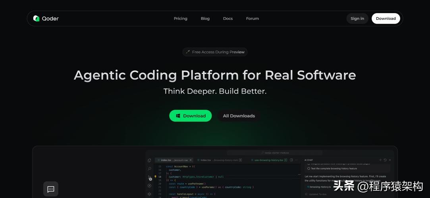This screenshot has height=198, width=430.
Task: Click the AI CHAT panel title
Action: pos(309,160)
